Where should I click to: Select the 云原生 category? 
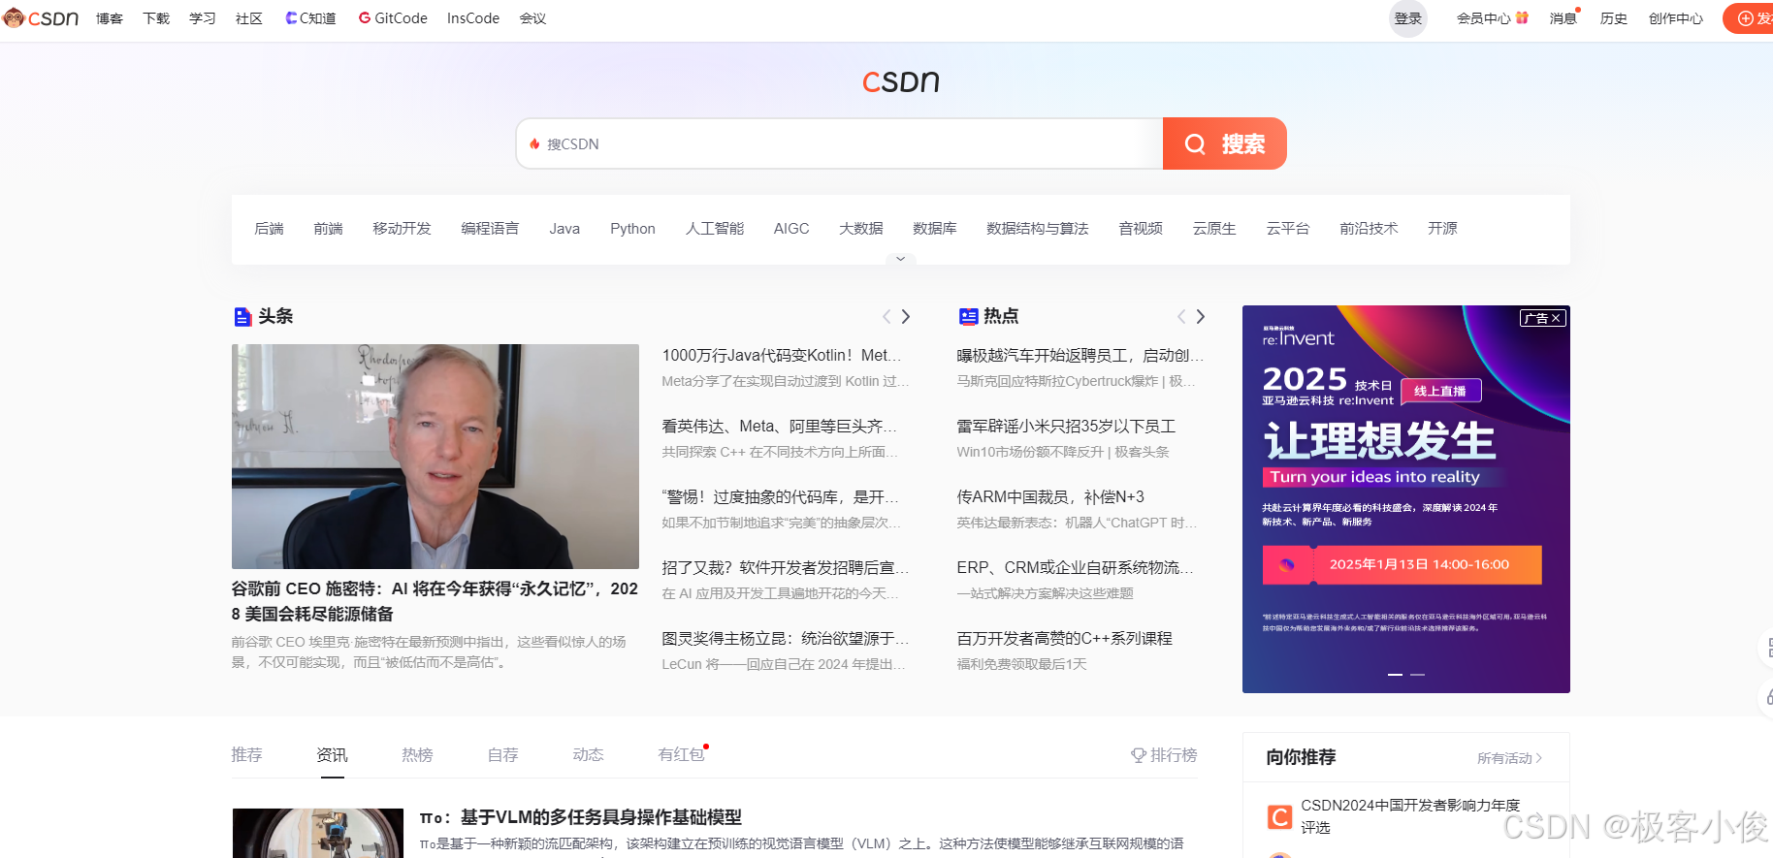coord(1214,229)
